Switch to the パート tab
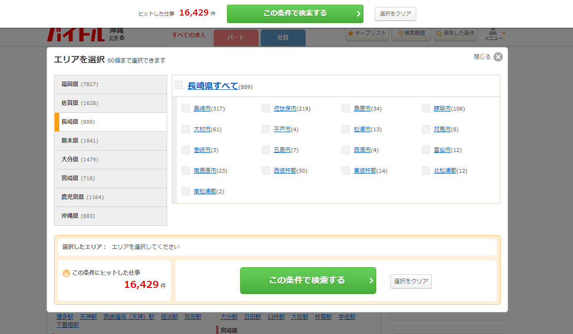Image resolution: width=573 pixels, height=334 pixels. coord(236,38)
